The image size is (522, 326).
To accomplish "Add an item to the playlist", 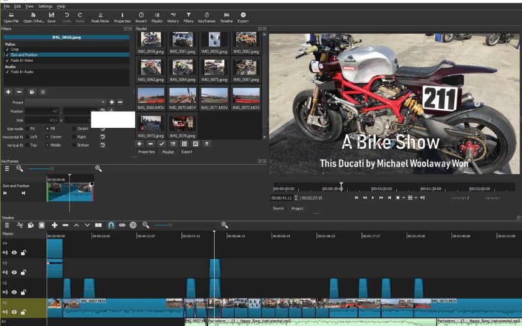I will tap(140, 143).
